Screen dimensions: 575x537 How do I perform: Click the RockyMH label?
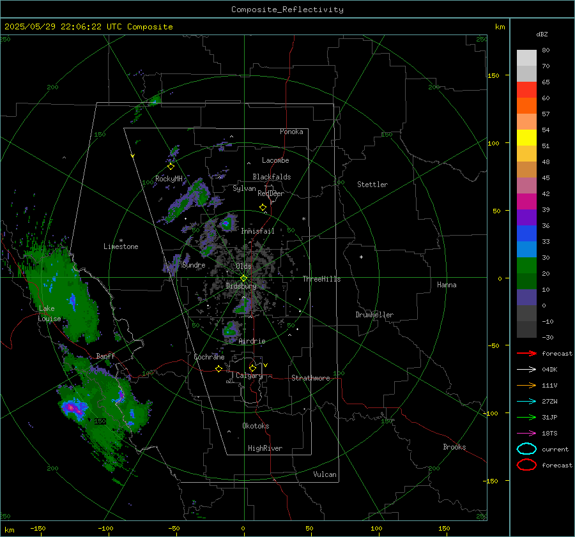pos(169,179)
